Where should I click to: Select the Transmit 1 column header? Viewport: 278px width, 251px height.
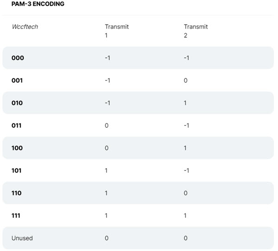pos(117,31)
